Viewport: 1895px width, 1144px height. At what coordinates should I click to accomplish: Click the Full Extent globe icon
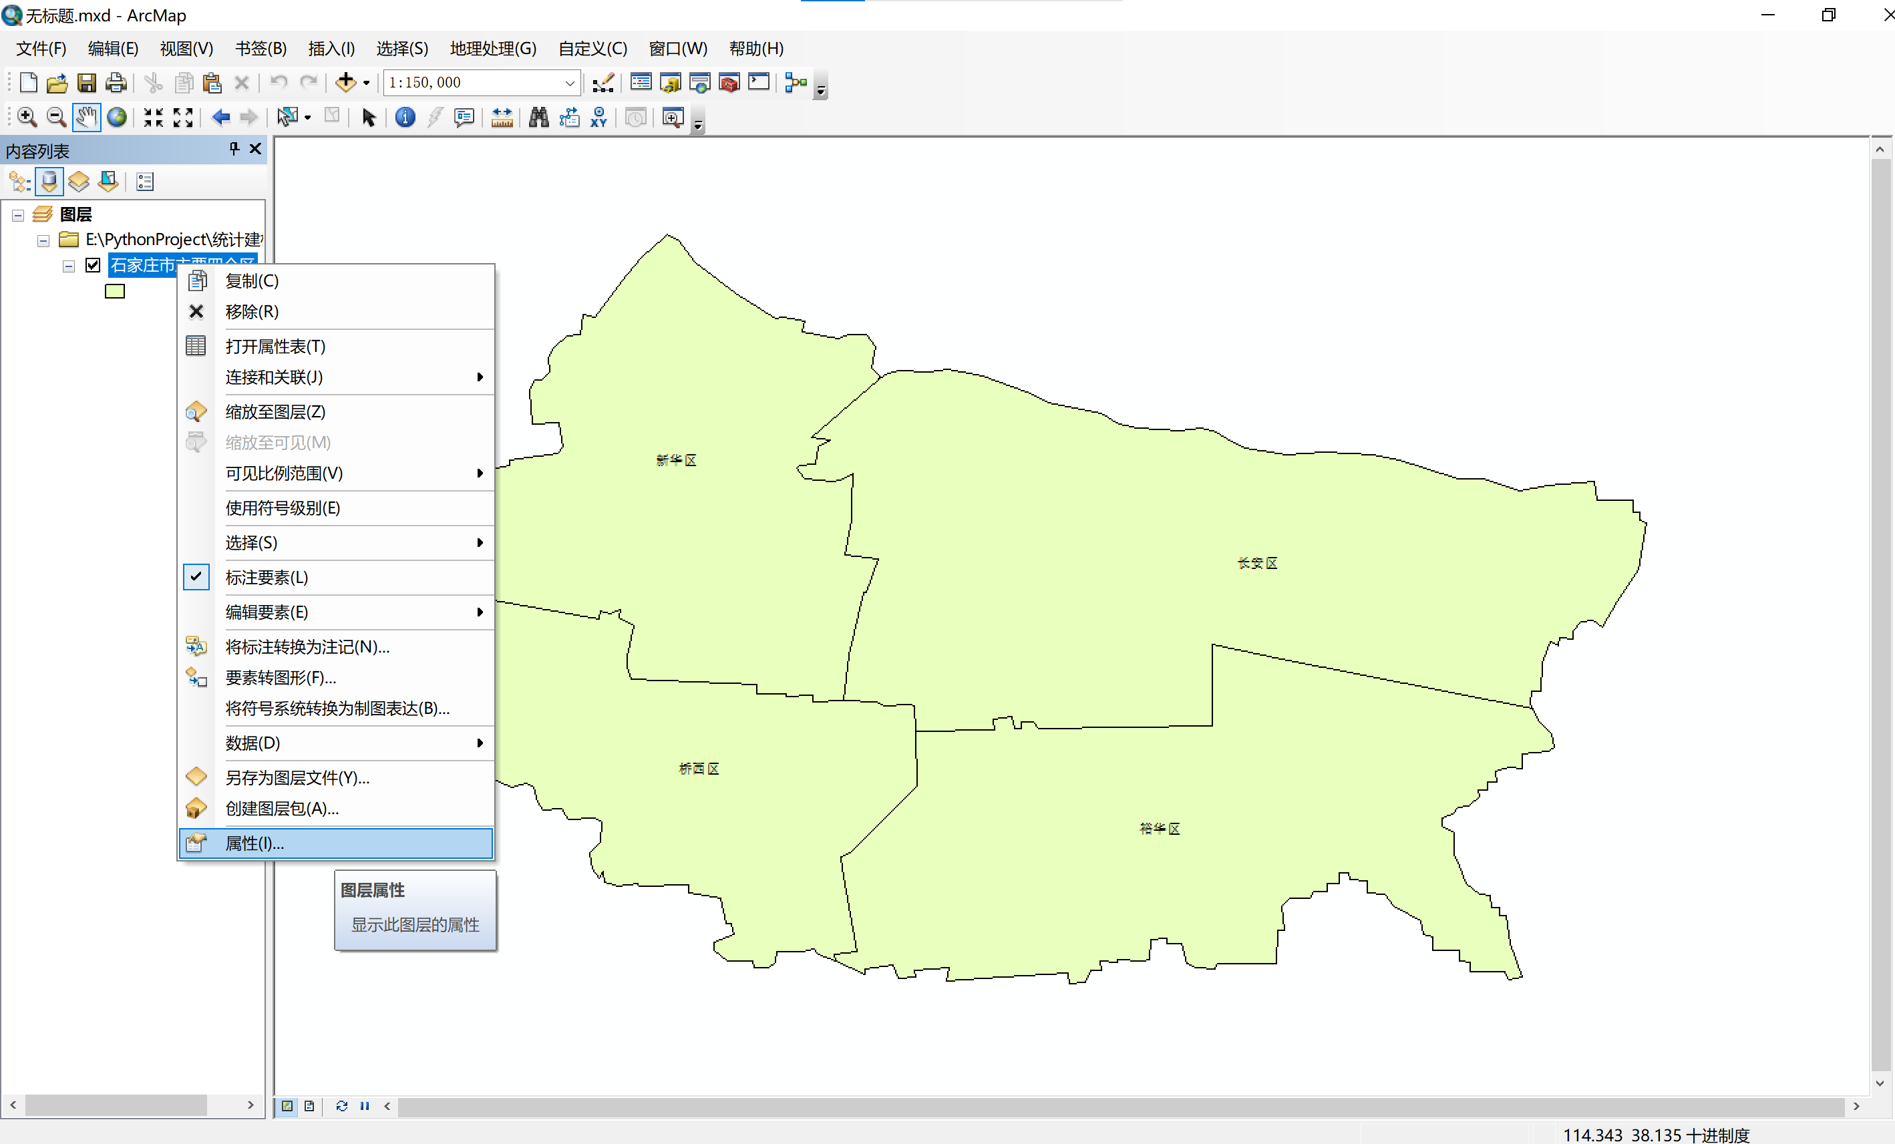(x=117, y=117)
